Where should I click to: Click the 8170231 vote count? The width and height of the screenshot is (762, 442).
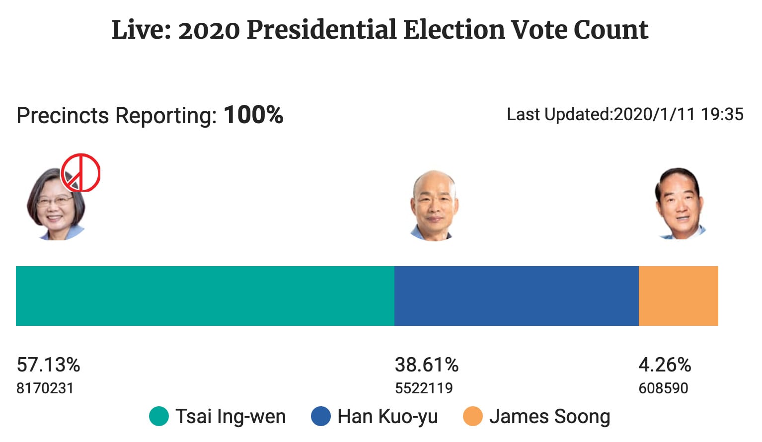click(45, 388)
